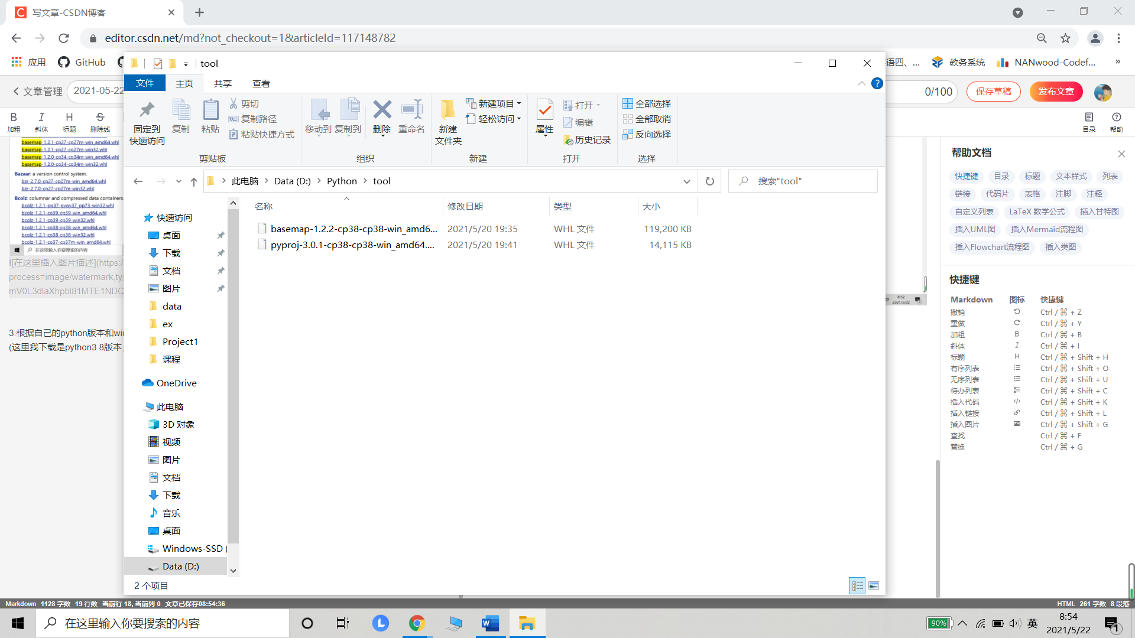Click the 发布文章 publish button

[1056, 92]
